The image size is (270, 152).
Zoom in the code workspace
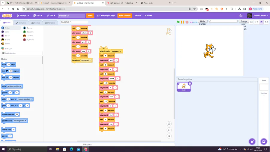[x=169, y=124]
